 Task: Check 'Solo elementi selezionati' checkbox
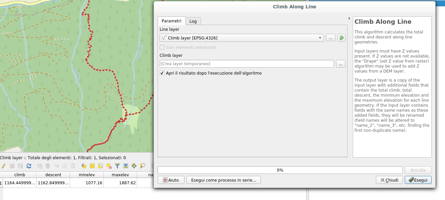tap(162, 47)
